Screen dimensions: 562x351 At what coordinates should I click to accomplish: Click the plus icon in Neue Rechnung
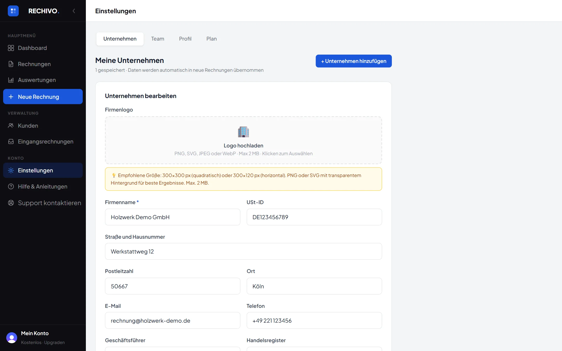click(11, 97)
